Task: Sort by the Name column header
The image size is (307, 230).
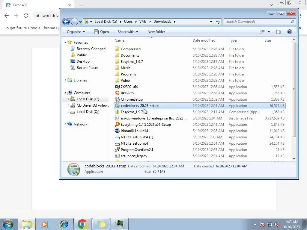Action: 119,40
